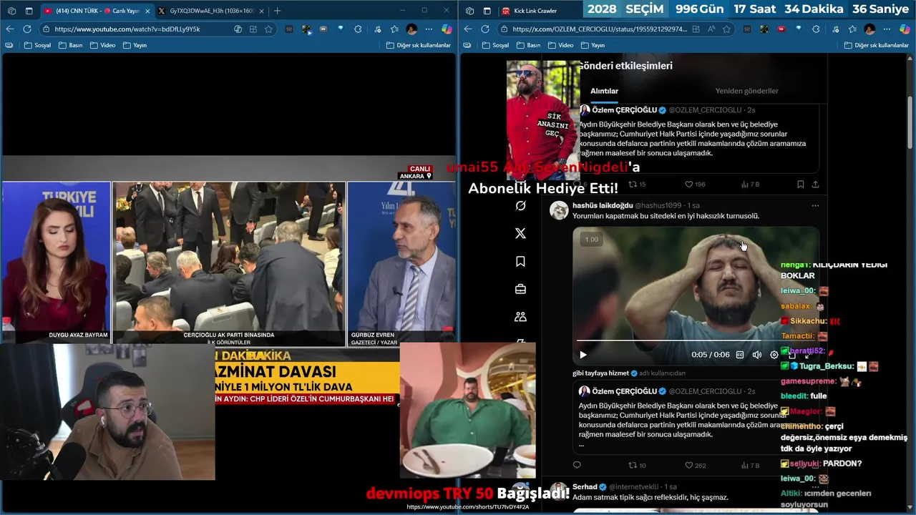Open the X logo in X.com sidebar

tap(520, 233)
